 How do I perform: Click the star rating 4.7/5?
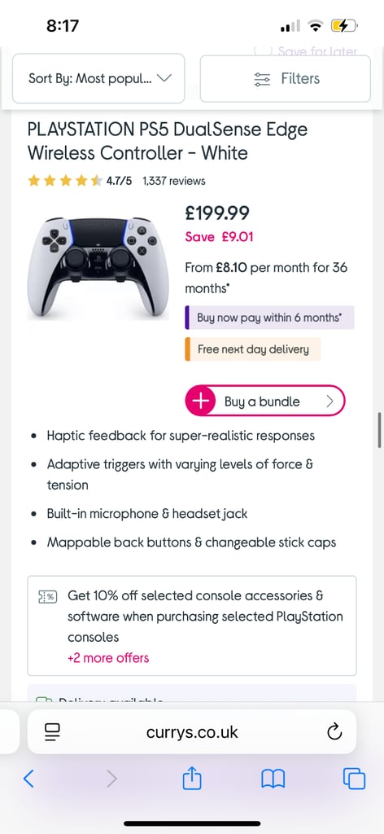click(80, 181)
